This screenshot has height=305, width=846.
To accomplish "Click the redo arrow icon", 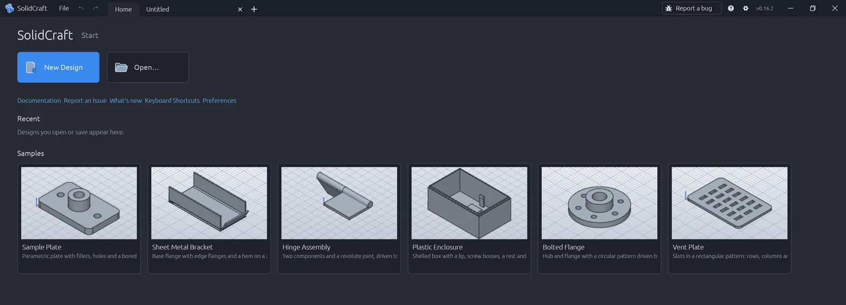I will tap(96, 8).
